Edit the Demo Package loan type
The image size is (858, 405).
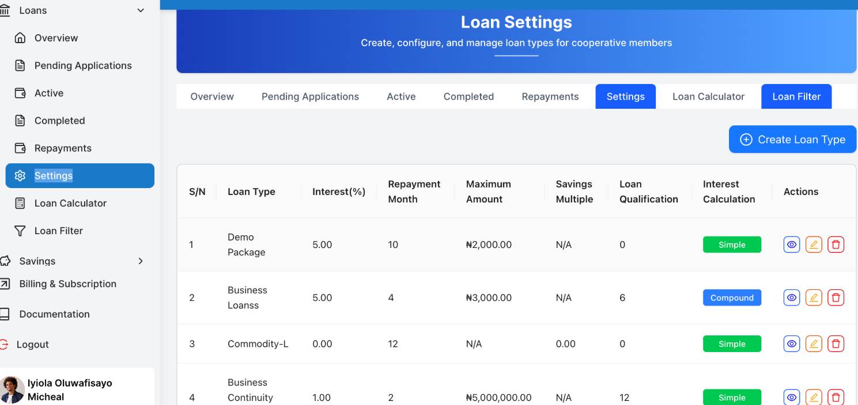(x=814, y=244)
